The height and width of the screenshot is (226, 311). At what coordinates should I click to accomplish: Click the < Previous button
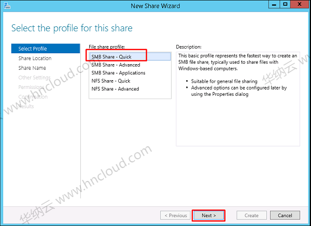pos(176,215)
